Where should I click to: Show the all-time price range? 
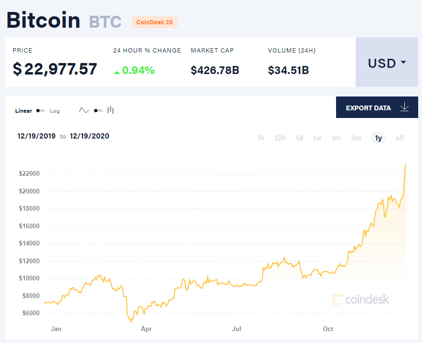pyautogui.click(x=400, y=138)
